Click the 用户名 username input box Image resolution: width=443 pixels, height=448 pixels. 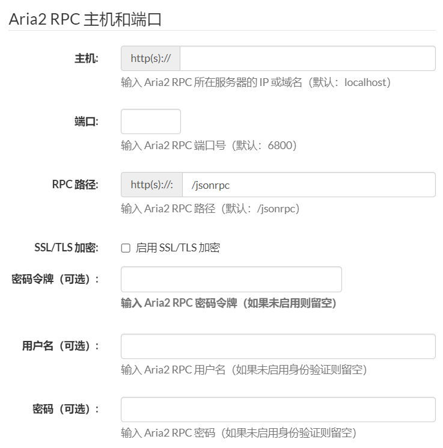click(278, 346)
